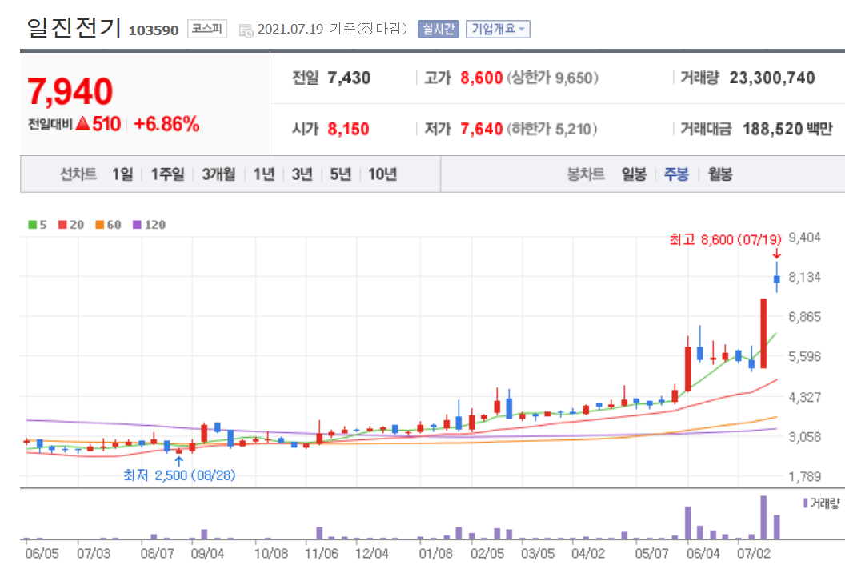Image resolution: width=845 pixels, height=565 pixels.
Task: Click the 전일 value 7,430
Action: (349, 78)
